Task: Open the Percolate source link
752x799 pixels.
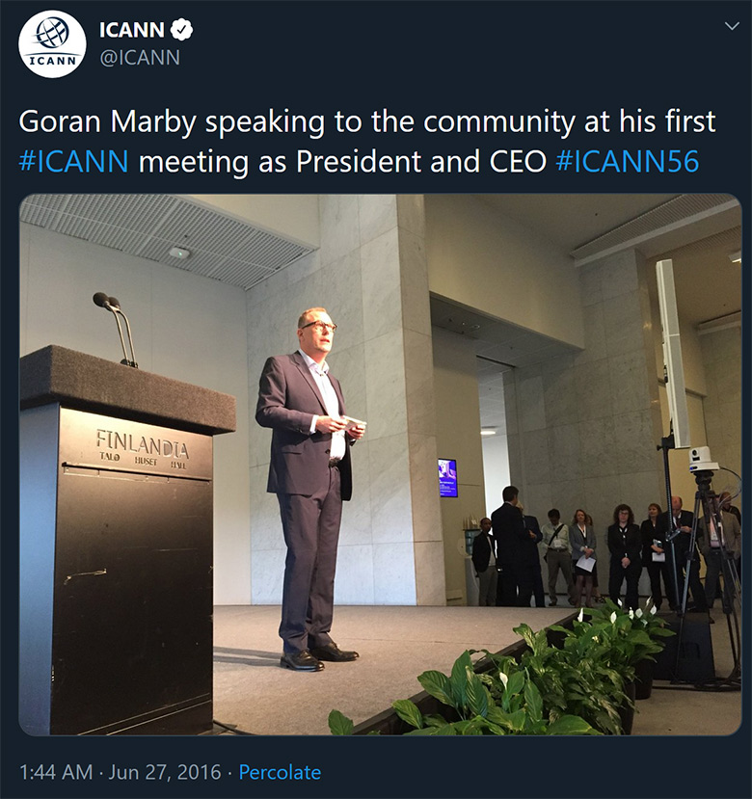Action: [280, 772]
